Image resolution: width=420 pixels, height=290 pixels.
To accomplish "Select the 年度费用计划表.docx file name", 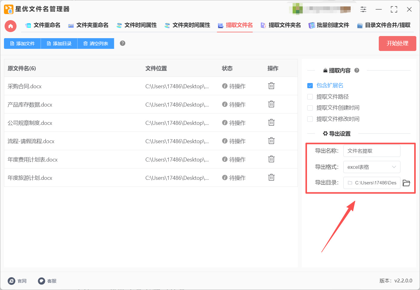I will 32,160.
